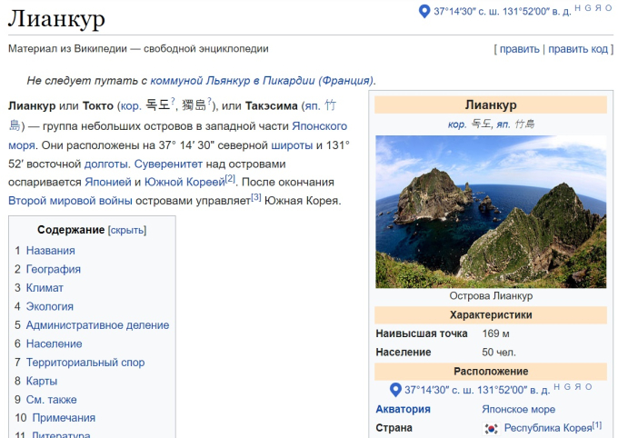Click infobox «O» map service link
618x438 pixels.
pos(588,387)
